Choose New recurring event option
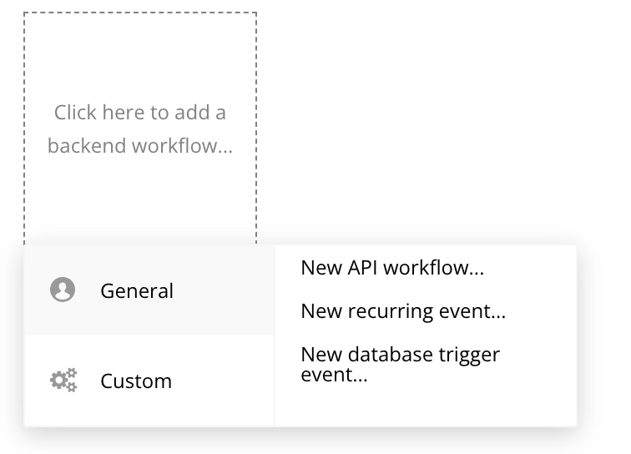 point(403,311)
